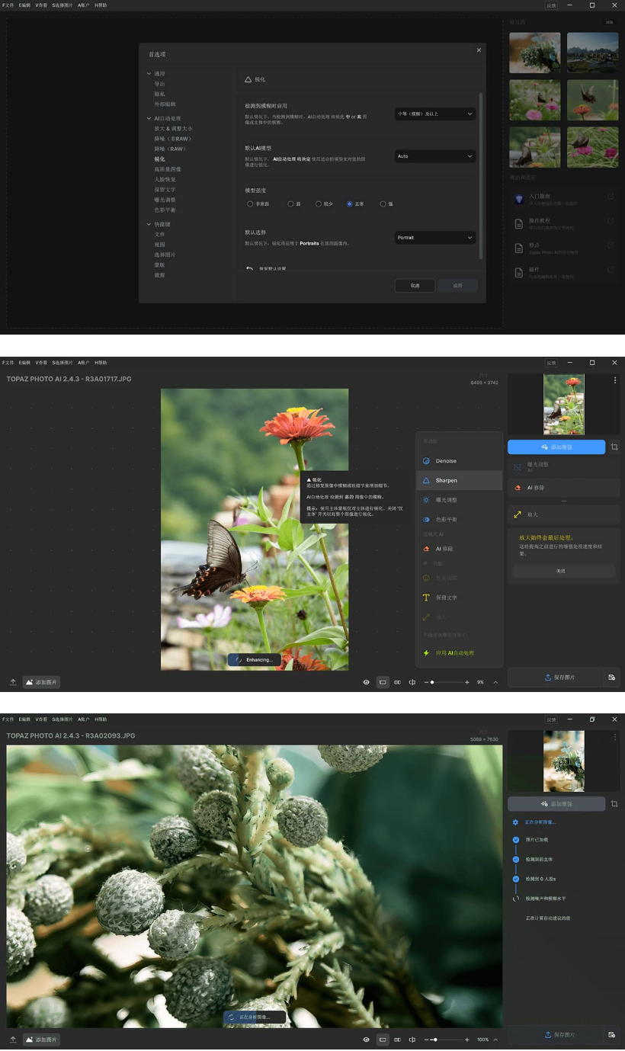The width and height of the screenshot is (625, 1051).
Task: Select 高质量图像 in the preferences sidebar
Action: [168, 169]
